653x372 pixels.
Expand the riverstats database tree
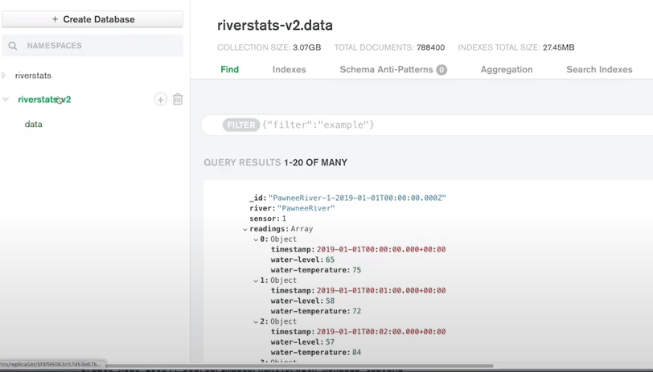pos(5,76)
